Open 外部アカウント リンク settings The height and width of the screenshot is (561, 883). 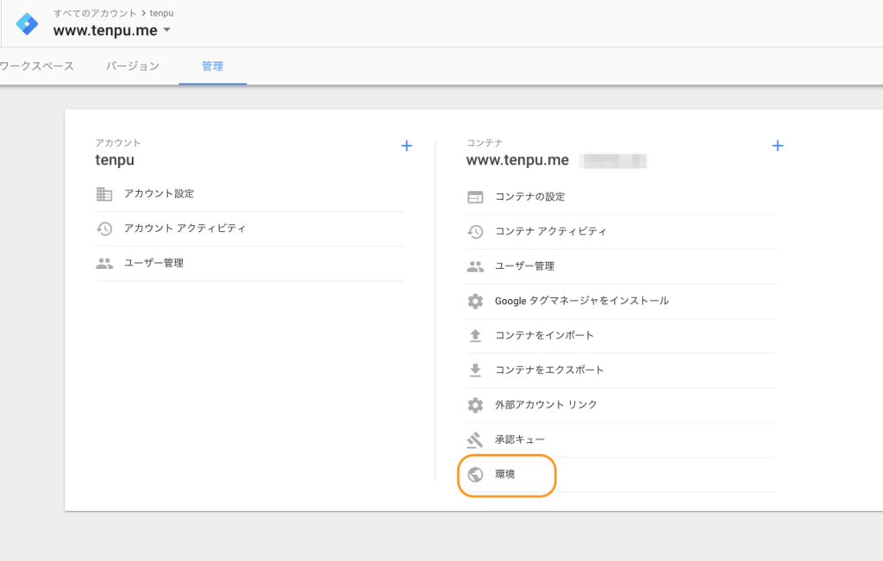point(545,405)
